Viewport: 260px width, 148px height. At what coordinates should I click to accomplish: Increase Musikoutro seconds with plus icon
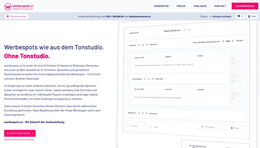tap(147, 113)
